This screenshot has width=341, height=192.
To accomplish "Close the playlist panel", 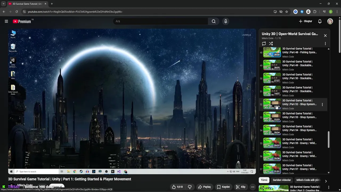I will click(x=325, y=35).
